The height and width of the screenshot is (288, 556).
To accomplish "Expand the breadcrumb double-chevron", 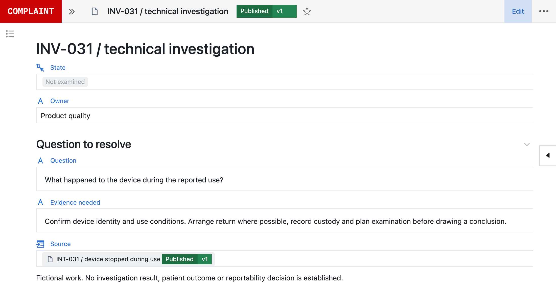I will pyautogui.click(x=72, y=12).
